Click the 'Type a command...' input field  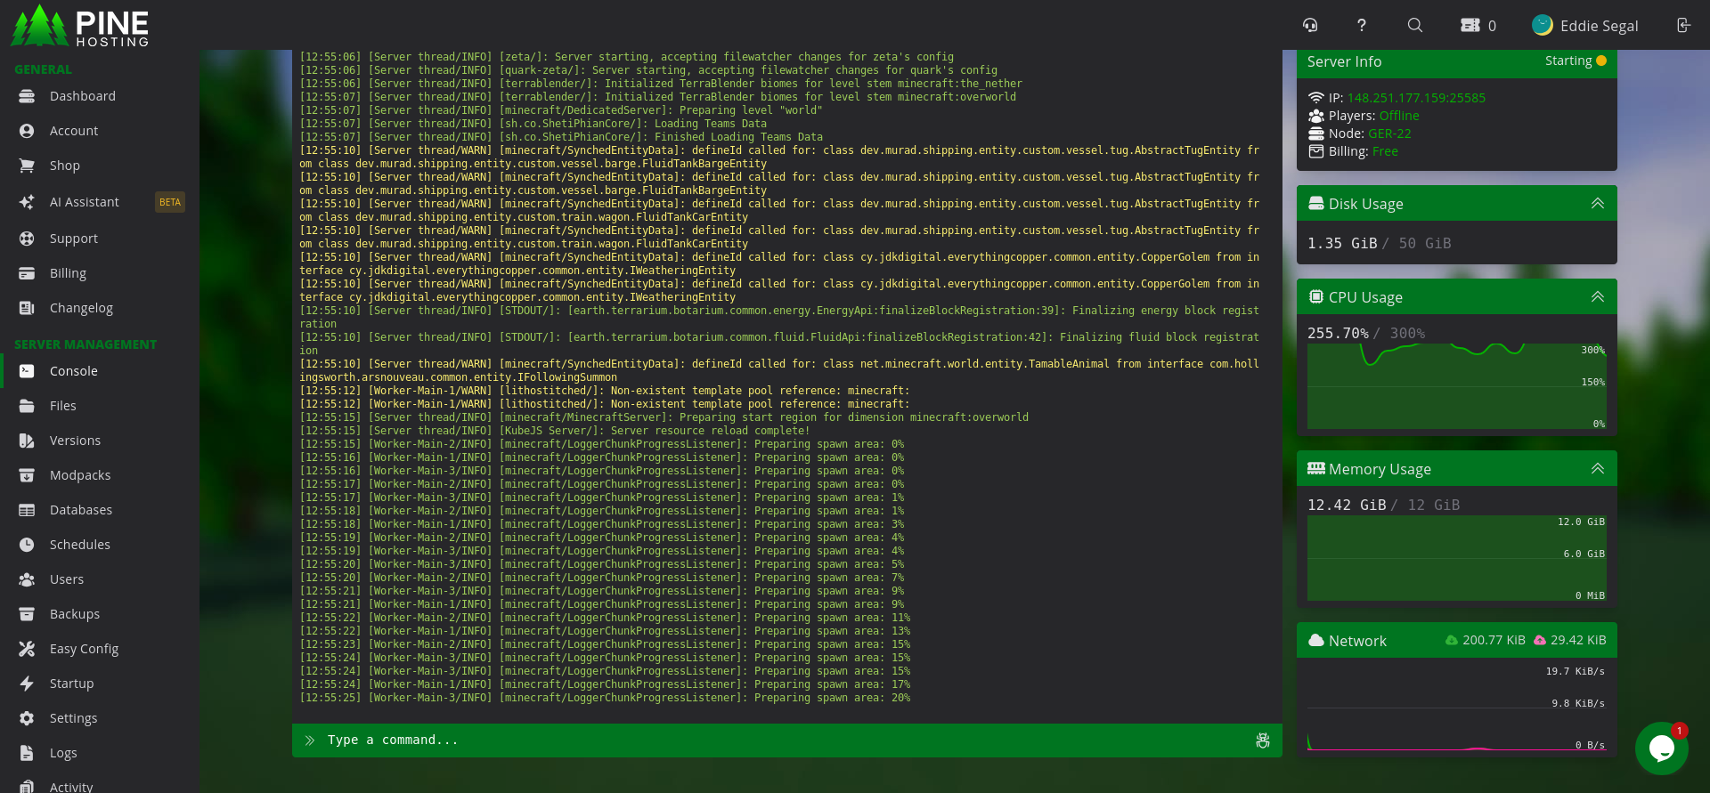pos(787,740)
